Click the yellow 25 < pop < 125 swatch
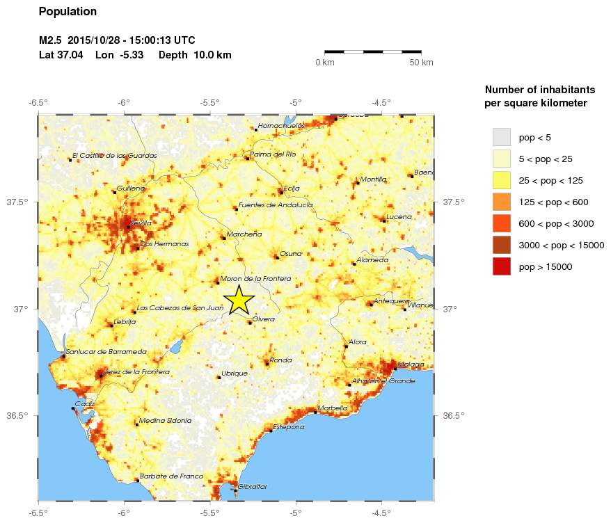The height and width of the screenshot is (523, 611). point(501,180)
